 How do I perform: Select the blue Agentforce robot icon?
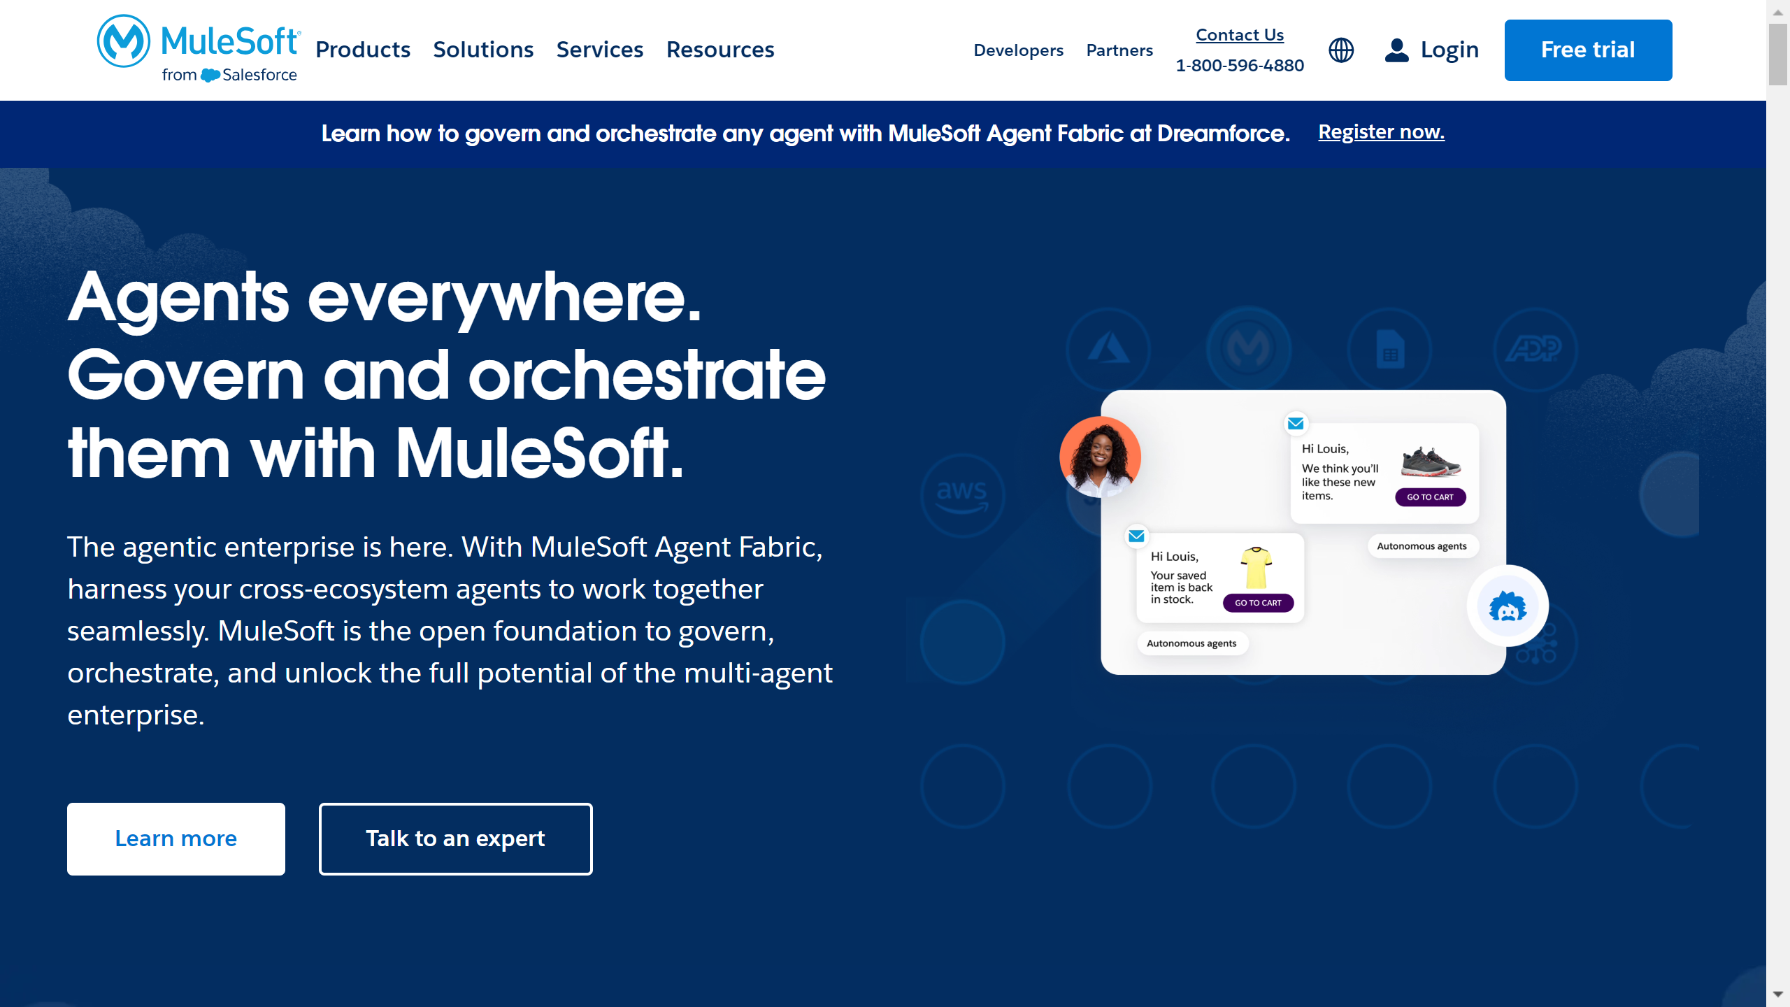1509,606
